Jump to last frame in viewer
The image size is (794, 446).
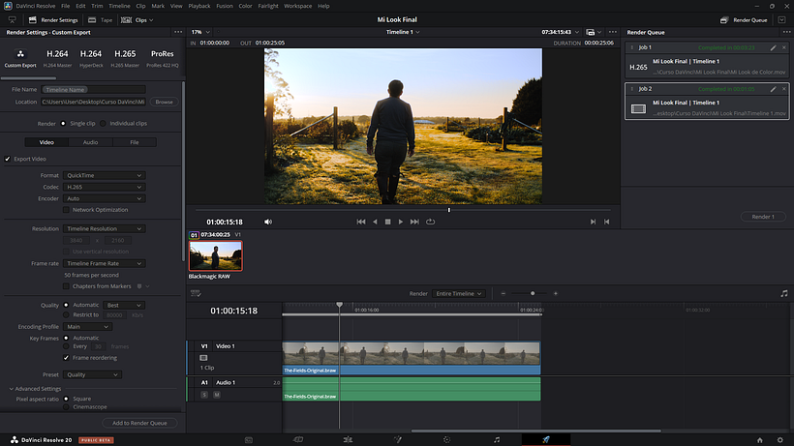[414, 222]
